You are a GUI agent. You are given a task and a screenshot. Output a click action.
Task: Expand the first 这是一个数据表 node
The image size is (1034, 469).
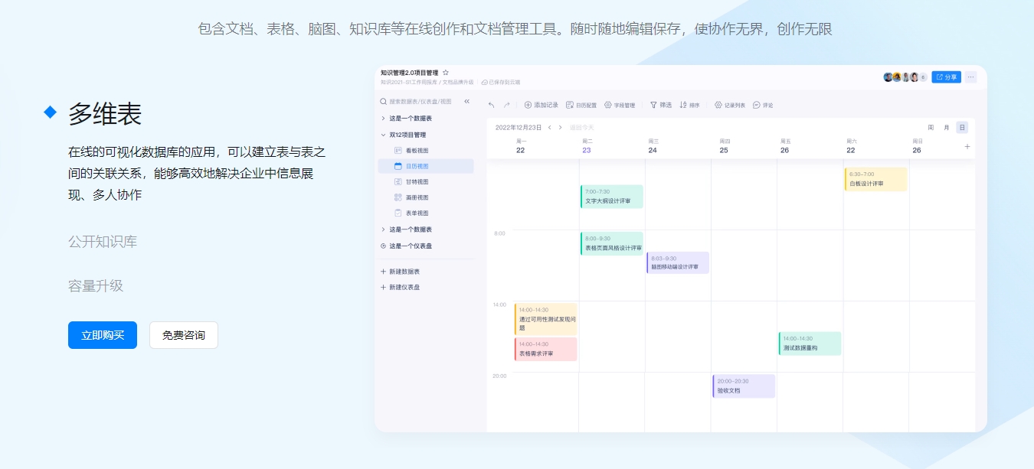[x=383, y=119]
